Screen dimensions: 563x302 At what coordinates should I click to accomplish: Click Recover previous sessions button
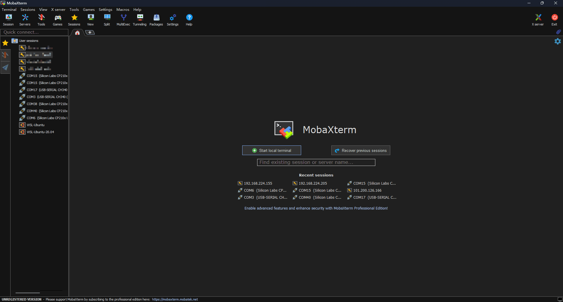[x=361, y=150]
